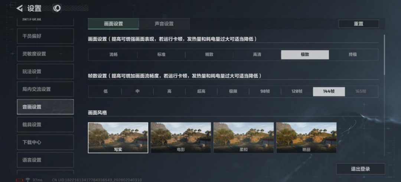The height and width of the screenshot is (182, 401).
Task: Select 高清 graphics quality
Action: pos(257,55)
